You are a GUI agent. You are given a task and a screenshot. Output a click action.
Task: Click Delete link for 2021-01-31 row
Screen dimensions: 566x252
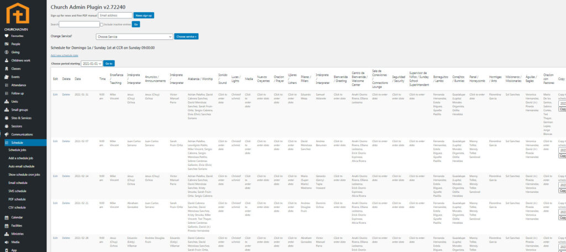coord(66,95)
